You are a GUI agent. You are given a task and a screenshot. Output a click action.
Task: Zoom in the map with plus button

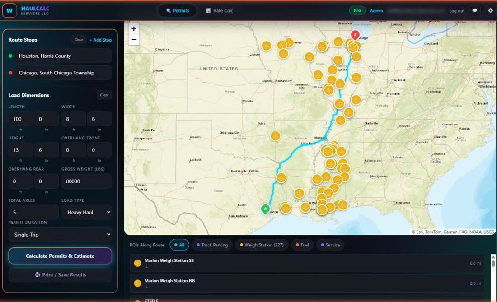(x=134, y=29)
